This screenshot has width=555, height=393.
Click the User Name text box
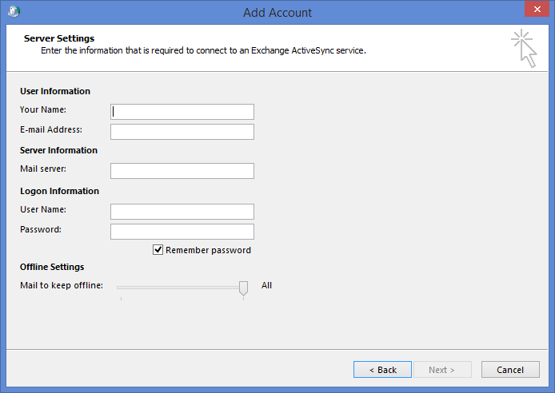182,212
